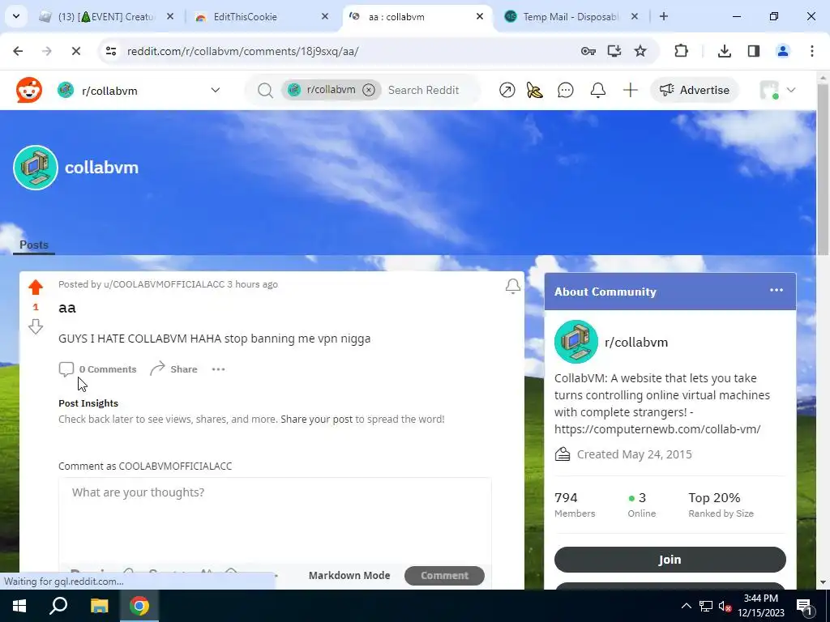830x622 pixels.
Task: Click the Join community button
Action: 670,560
